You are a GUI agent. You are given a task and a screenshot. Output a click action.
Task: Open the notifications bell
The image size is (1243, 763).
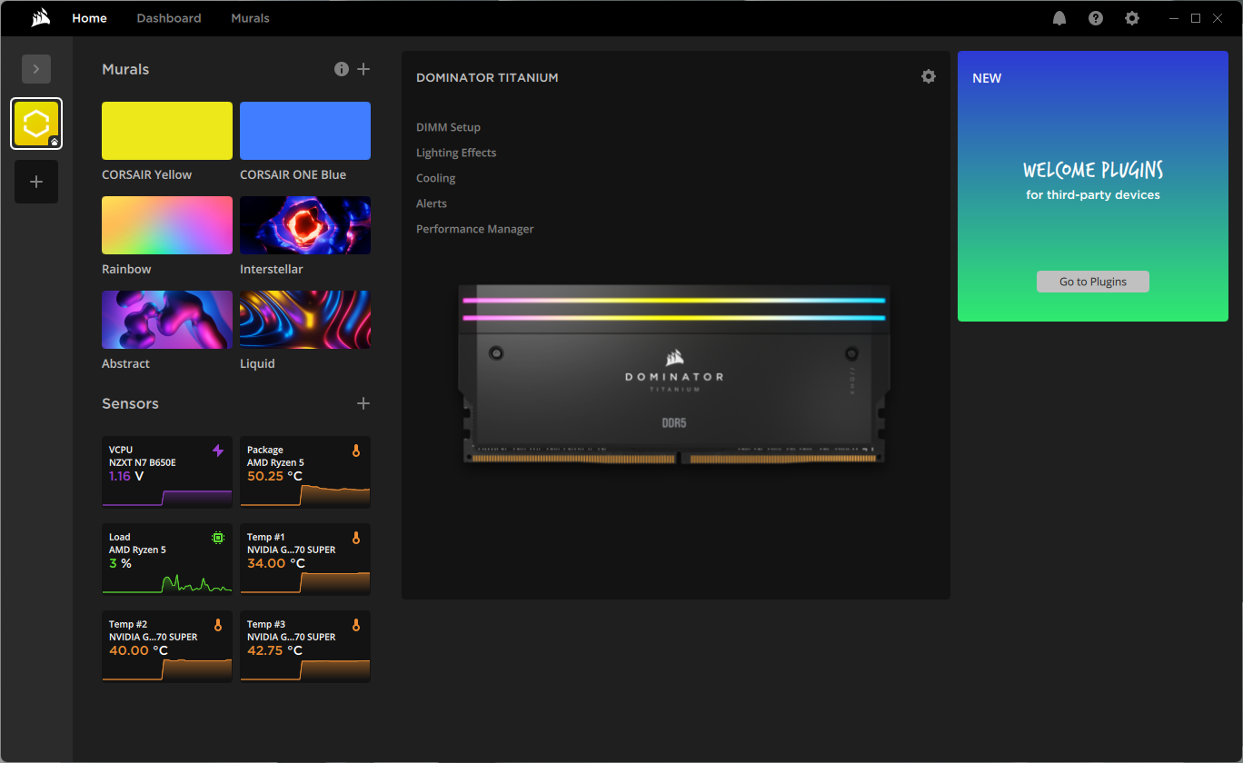point(1059,18)
